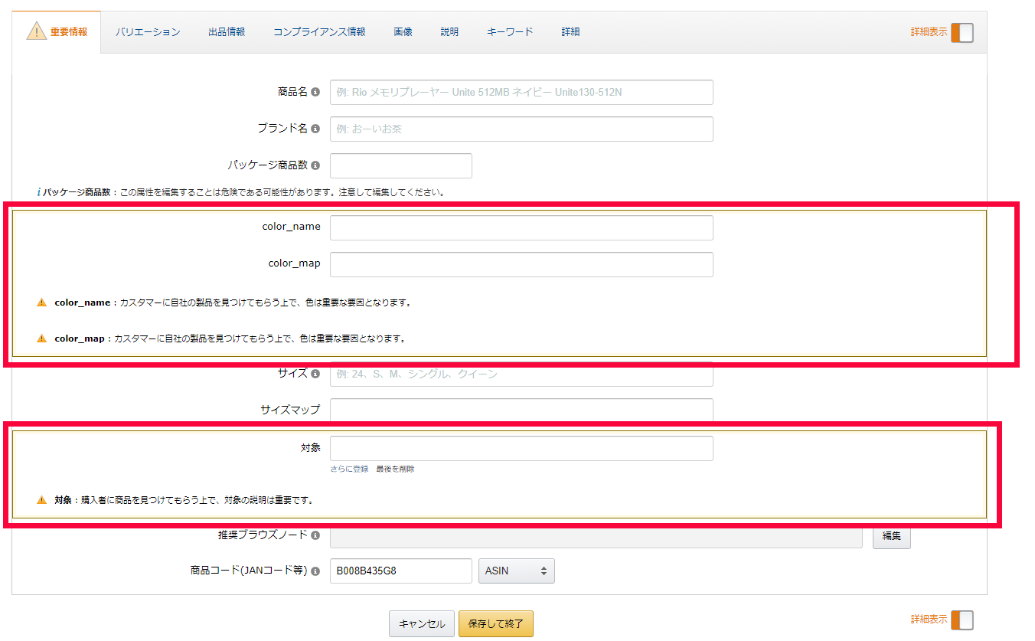Click the さらに登録 link under 対象
Image resolution: width=1035 pixels, height=641 pixels.
349,469
